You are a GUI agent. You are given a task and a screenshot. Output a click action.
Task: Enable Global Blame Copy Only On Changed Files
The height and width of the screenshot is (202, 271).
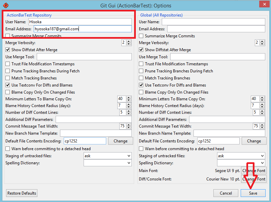pos(141,92)
